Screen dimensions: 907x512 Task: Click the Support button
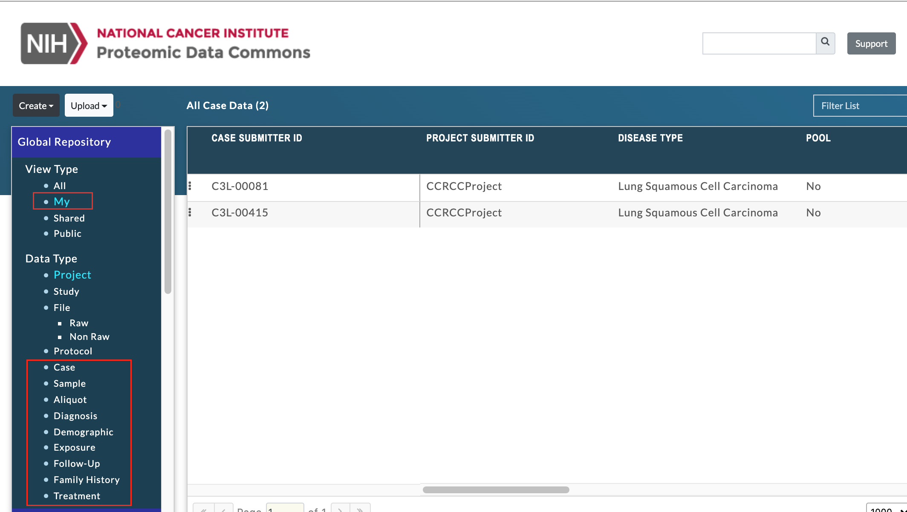coord(871,43)
